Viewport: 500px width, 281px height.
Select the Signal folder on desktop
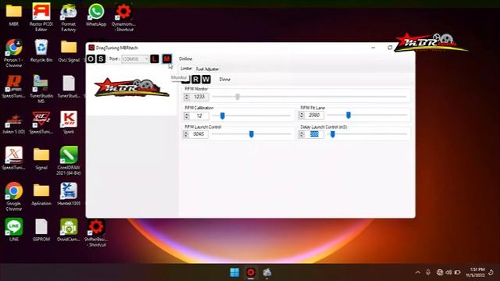(x=41, y=158)
